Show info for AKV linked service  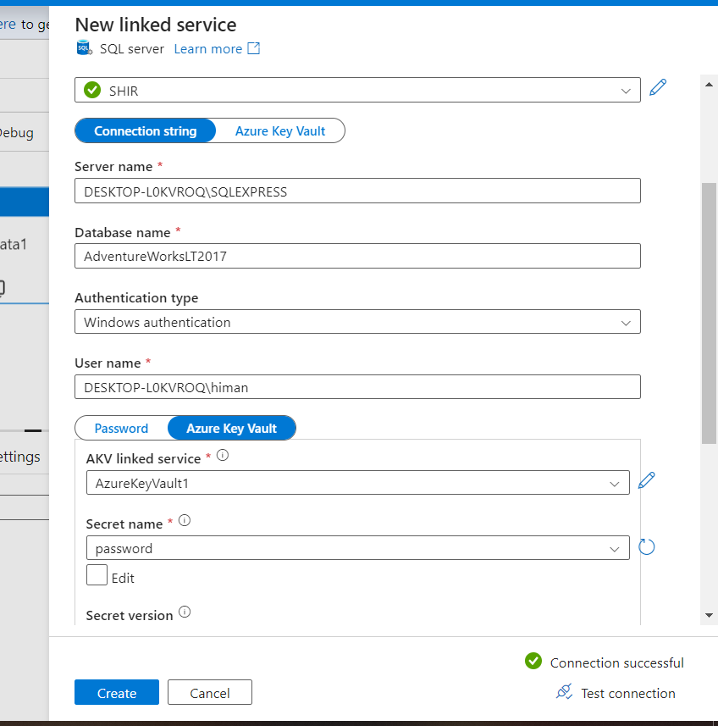223,455
